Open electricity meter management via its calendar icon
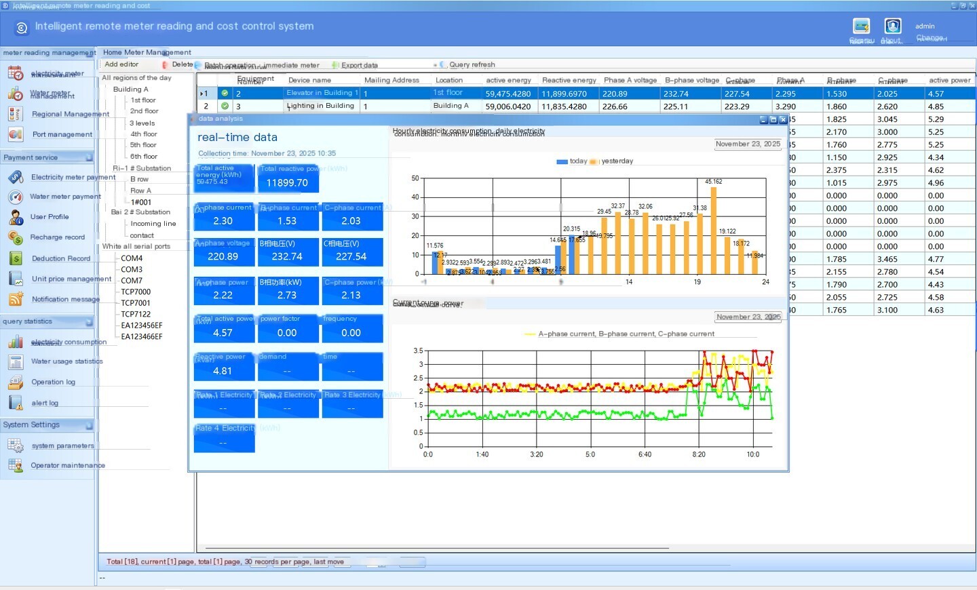Screen dimensions: 977x590 [15, 73]
